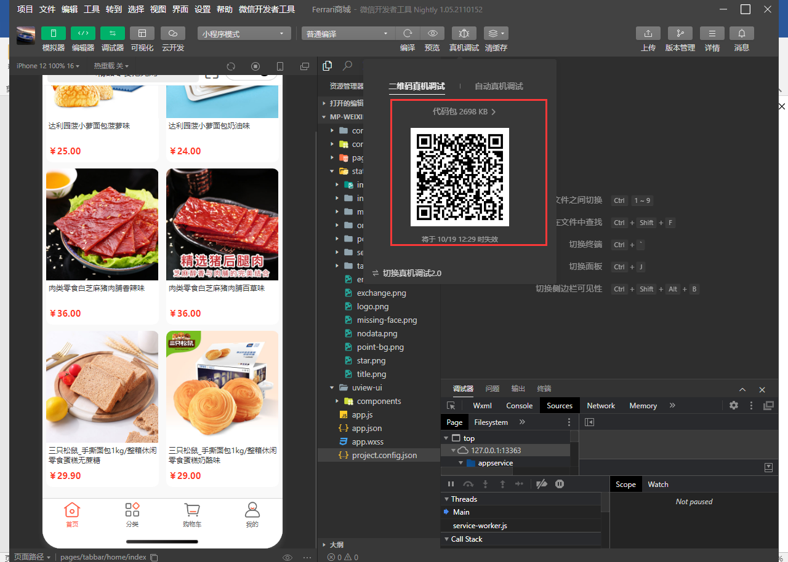Click the 代码包 2698 KB link

click(464, 112)
